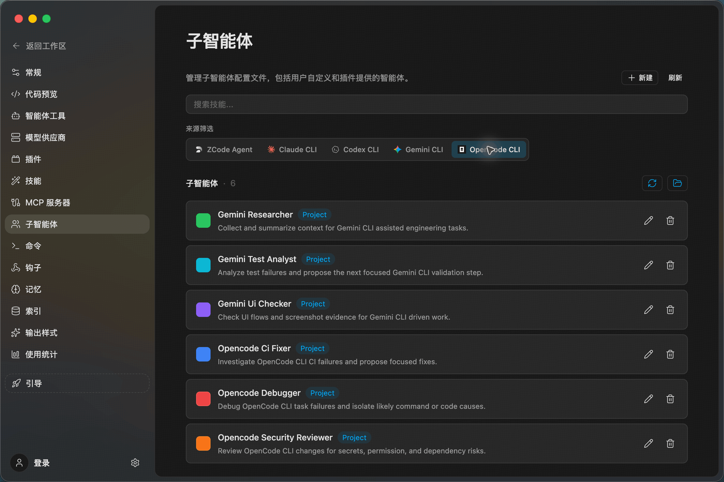The height and width of the screenshot is (482, 724).
Task: Open settings gear at sidebar bottom
Action: (x=135, y=463)
